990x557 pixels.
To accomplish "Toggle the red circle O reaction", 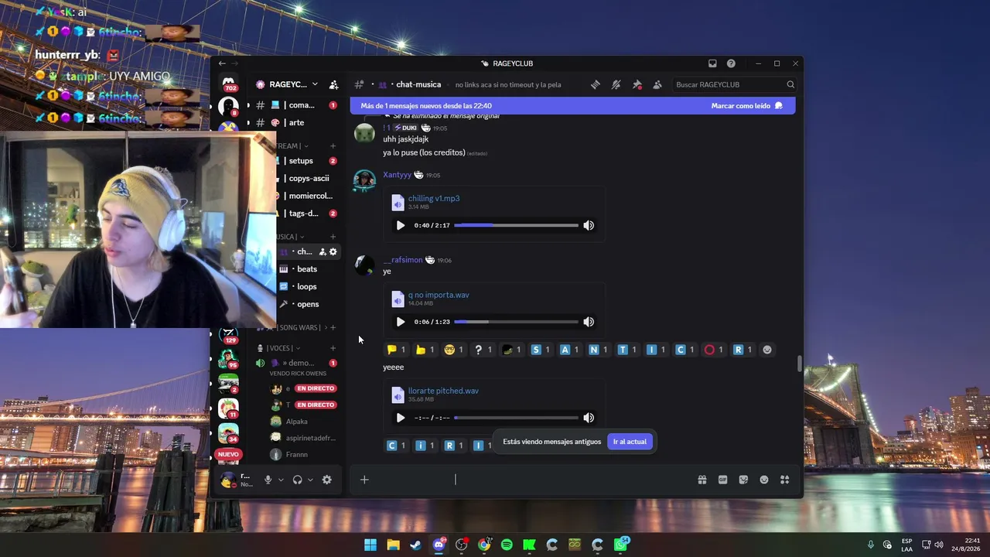I will [714, 350].
